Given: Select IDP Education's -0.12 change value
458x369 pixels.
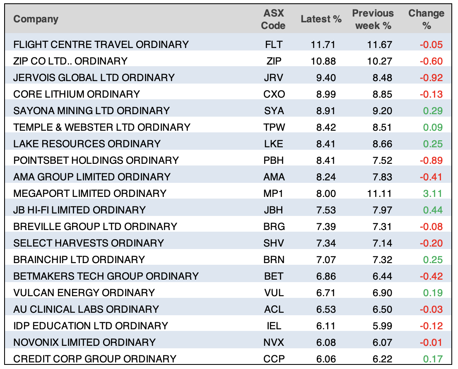Looking at the screenshot, I should pyautogui.click(x=431, y=326).
